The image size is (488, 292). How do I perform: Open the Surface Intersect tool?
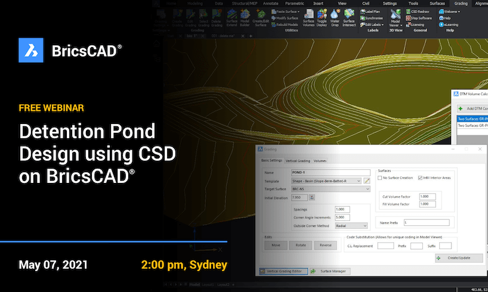coord(349,18)
